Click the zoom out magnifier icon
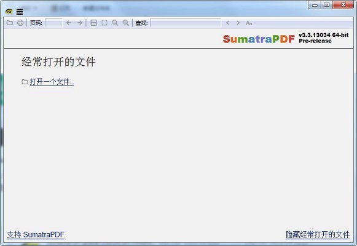The image size is (357, 246). tap(115, 23)
